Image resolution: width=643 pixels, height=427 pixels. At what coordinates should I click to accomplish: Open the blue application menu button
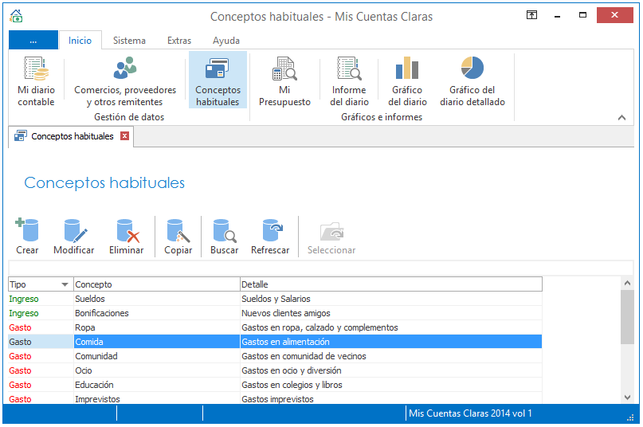[33, 40]
